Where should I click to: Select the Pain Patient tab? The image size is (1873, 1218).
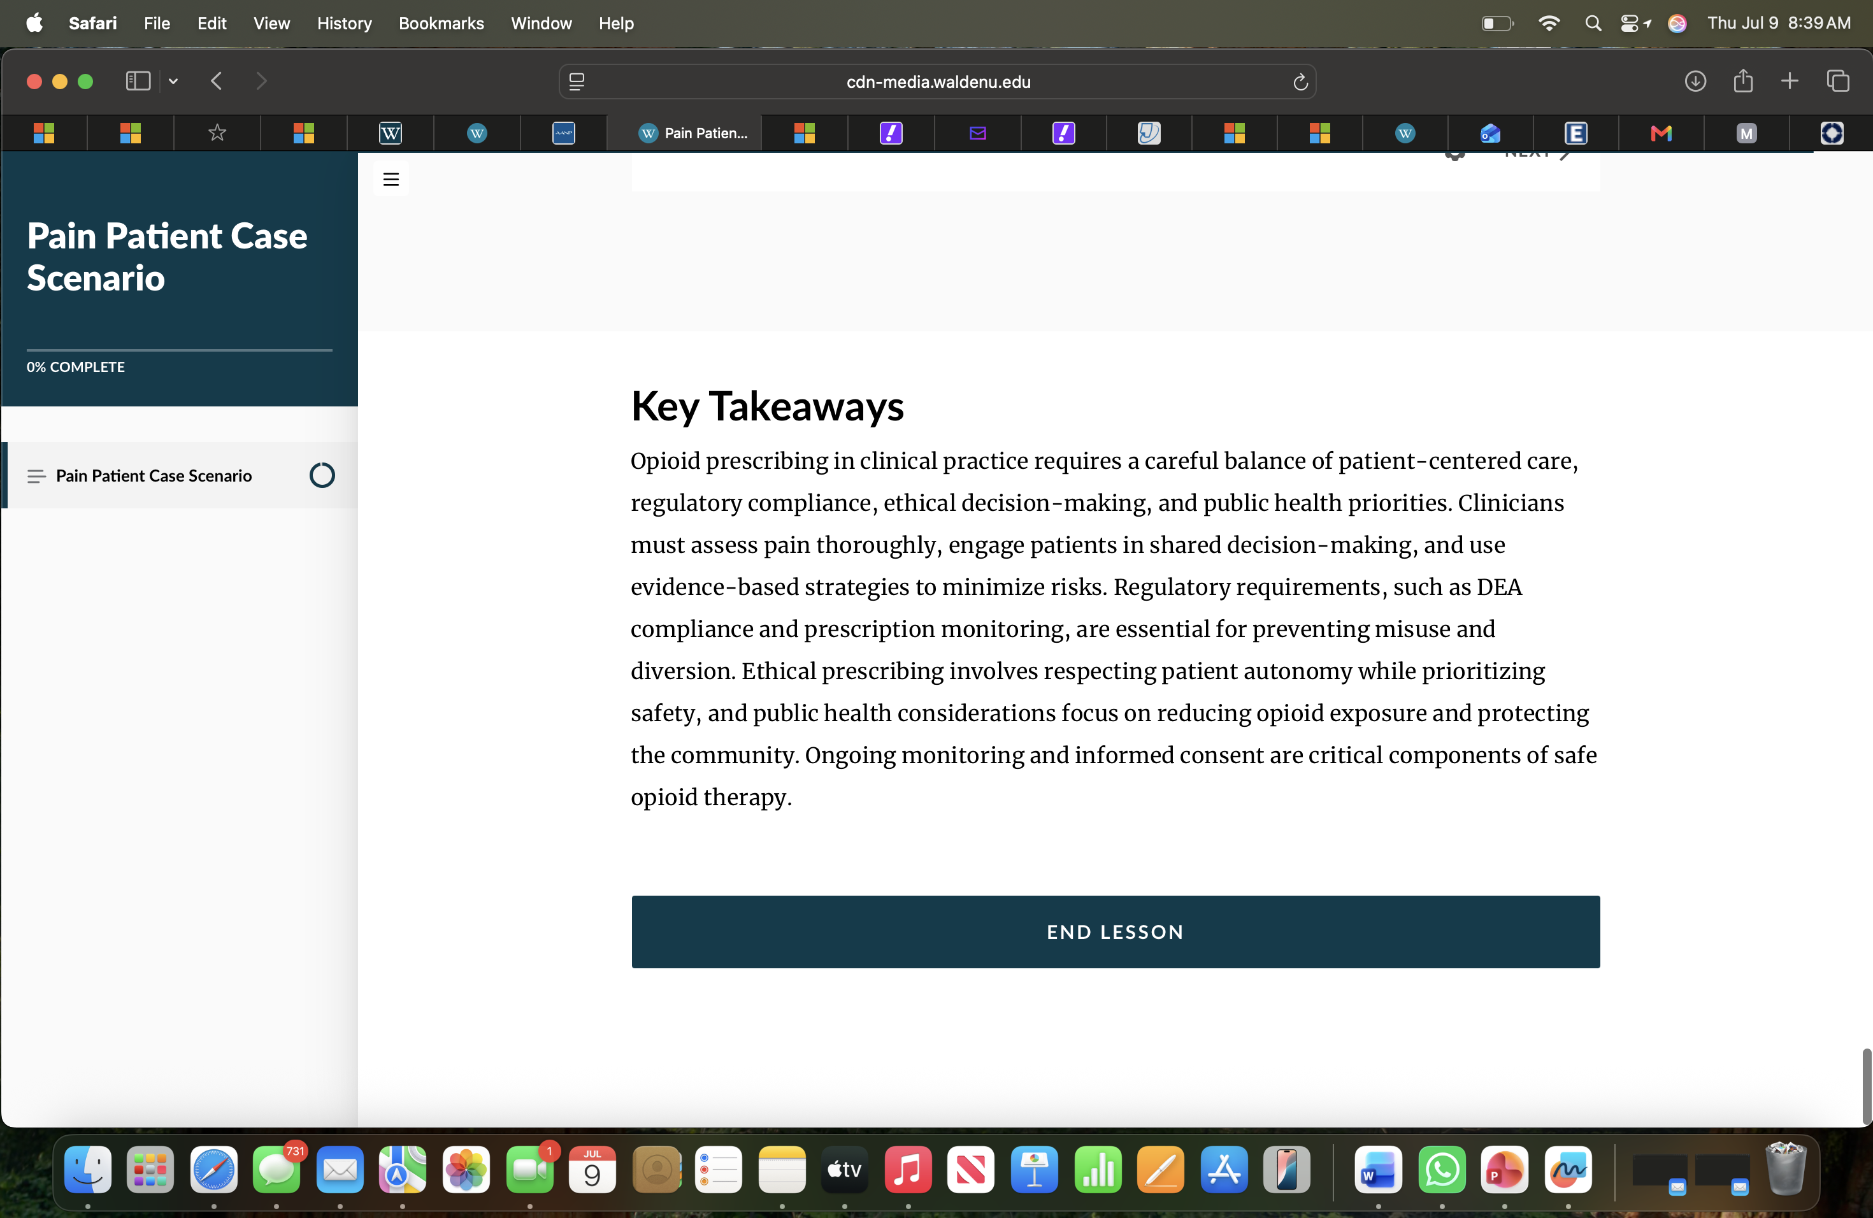click(x=692, y=133)
